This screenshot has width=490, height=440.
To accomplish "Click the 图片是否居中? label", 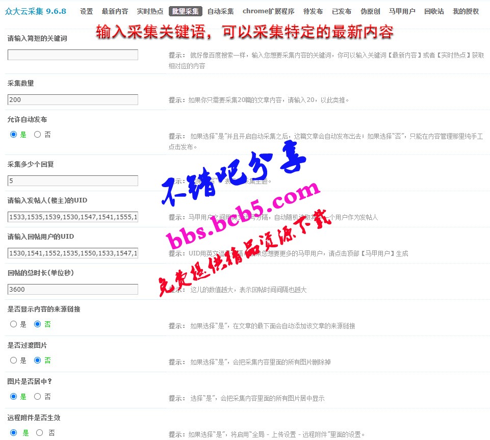I will (x=30, y=381).
